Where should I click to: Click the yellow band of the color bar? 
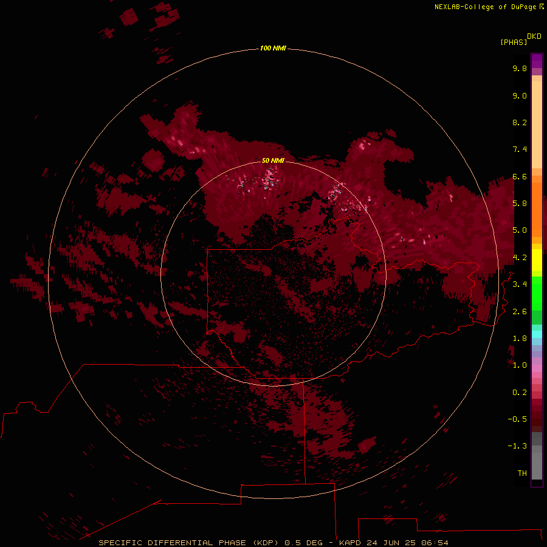[x=537, y=260]
